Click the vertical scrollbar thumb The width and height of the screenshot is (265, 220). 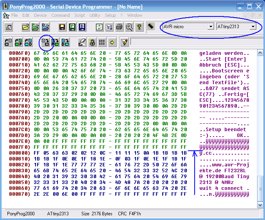coord(260,189)
